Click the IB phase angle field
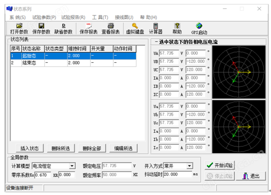Image resolution: width=271 pixels, height=195 pixels. click(x=195, y=86)
